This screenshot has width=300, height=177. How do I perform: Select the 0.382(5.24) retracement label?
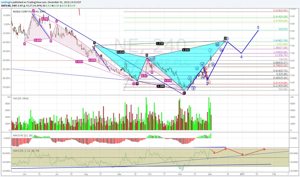pyautogui.click(x=280, y=78)
